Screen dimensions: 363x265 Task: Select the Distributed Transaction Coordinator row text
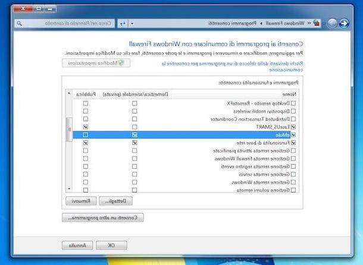click(250, 119)
